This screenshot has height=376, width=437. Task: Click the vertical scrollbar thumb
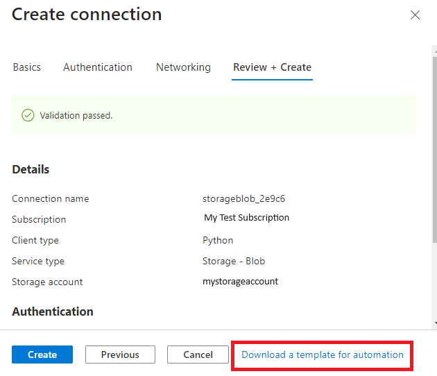coord(435,149)
